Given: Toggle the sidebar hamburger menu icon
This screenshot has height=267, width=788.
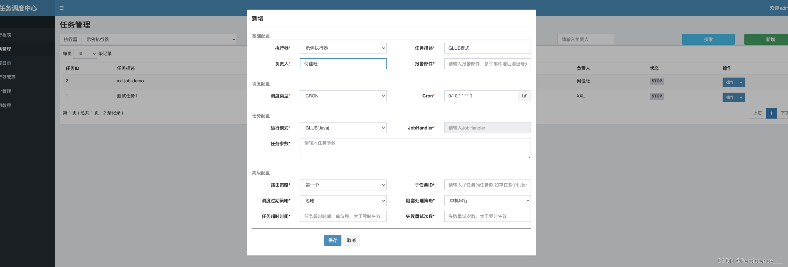Looking at the screenshot, I should pos(62,8).
